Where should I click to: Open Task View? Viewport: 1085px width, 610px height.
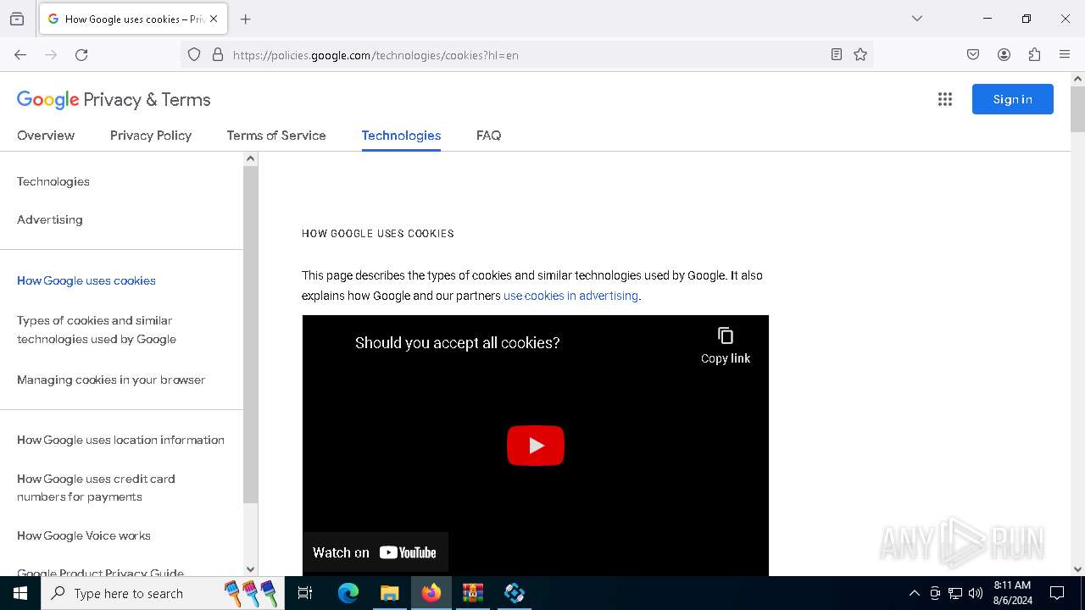tap(305, 593)
